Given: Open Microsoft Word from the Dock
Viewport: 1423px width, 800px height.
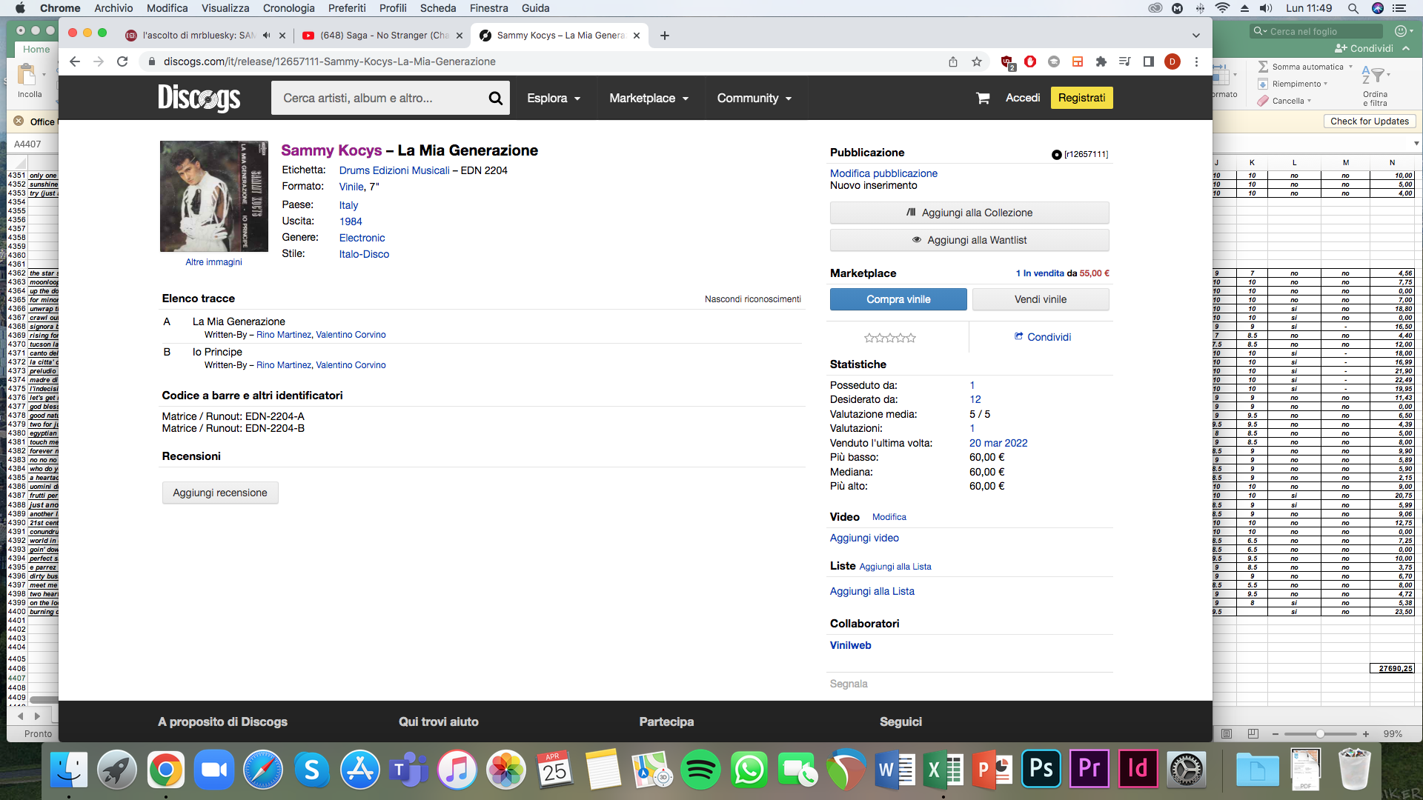Looking at the screenshot, I should [895, 770].
